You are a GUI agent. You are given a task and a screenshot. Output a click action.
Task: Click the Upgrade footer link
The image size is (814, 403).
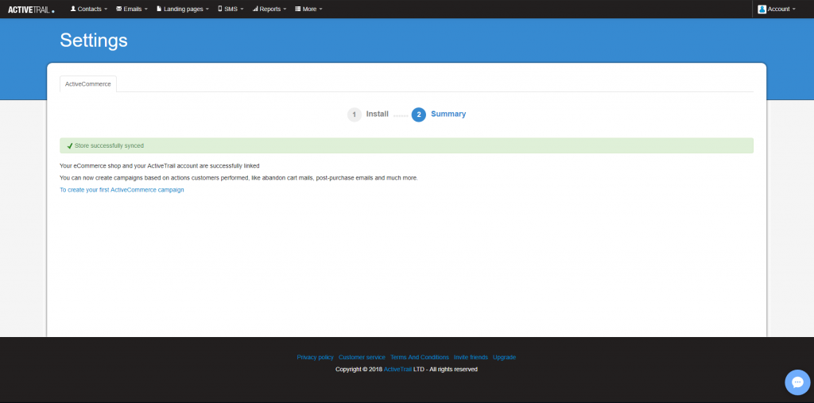pos(504,358)
